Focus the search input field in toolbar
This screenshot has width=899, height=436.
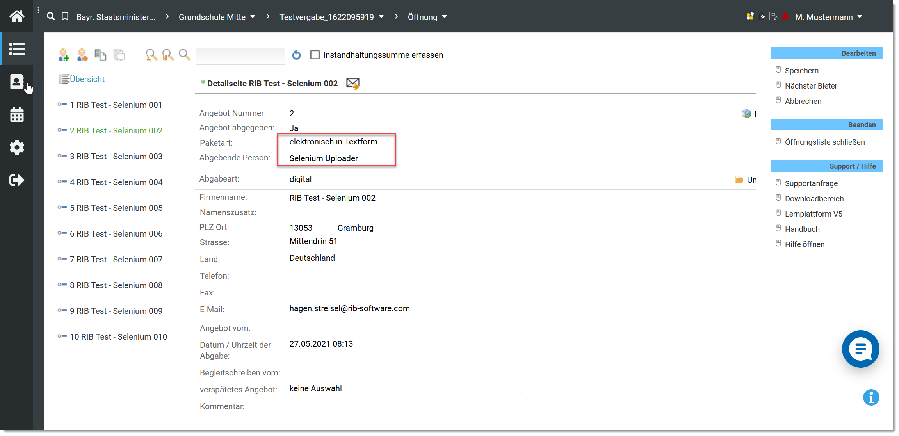point(240,55)
